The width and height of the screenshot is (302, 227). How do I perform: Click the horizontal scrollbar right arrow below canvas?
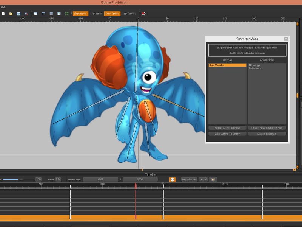(x=294, y=170)
